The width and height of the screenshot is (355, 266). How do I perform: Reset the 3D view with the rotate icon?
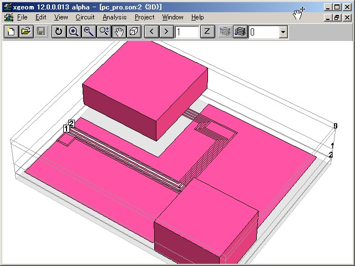[59, 32]
